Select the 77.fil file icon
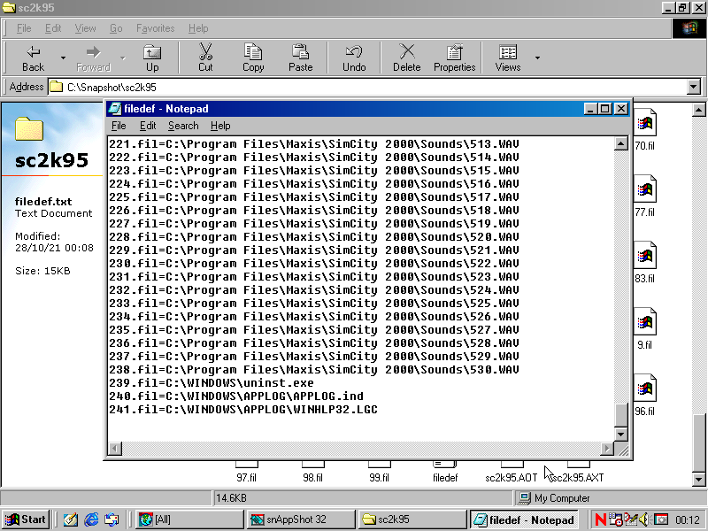The image size is (708, 531). click(645, 189)
